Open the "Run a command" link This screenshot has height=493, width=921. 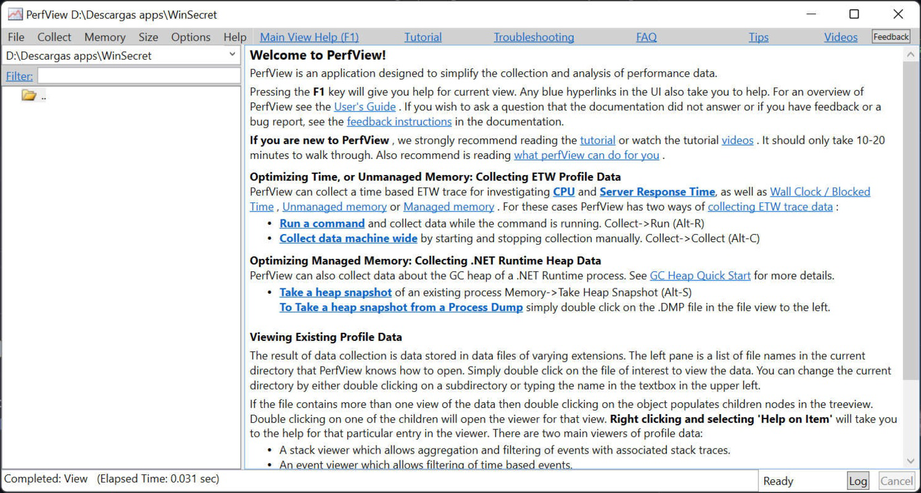click(321, 223)
